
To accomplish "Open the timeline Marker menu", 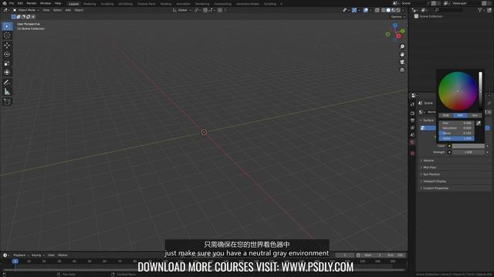I will 63,255.
